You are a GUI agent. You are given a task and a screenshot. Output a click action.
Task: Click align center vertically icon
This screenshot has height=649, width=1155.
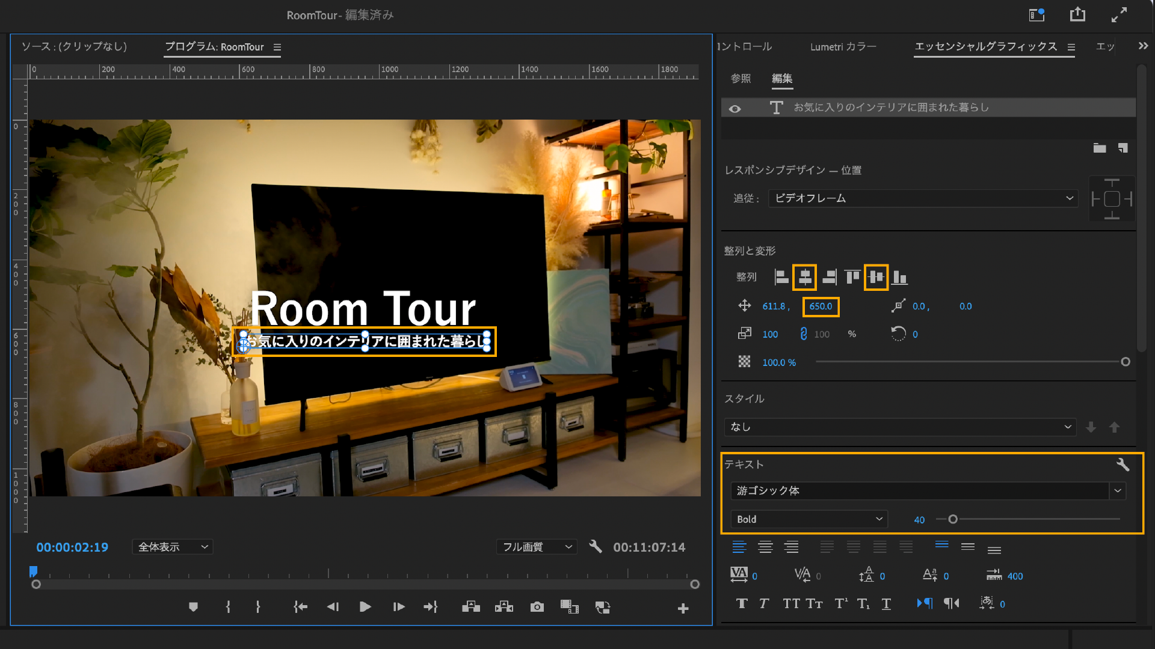pyautogui.click(x=876, y=277)
